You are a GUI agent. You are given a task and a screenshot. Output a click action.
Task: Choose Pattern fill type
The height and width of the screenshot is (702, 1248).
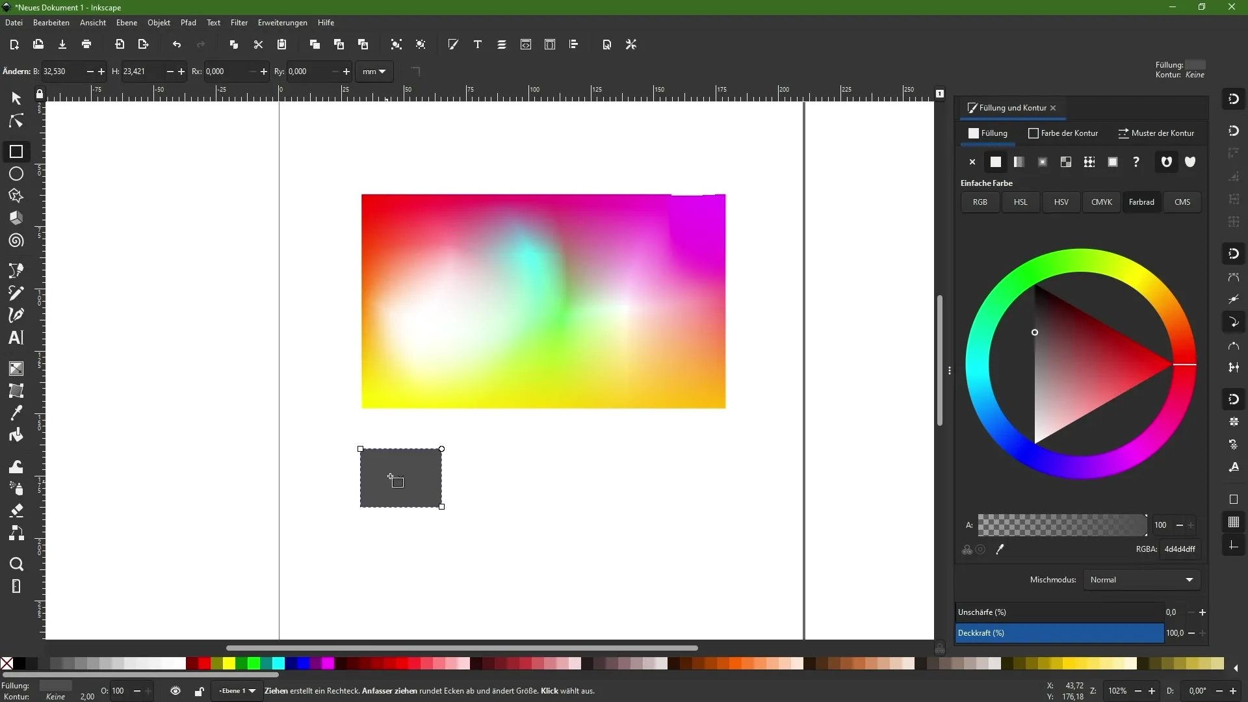point(1089,162)
